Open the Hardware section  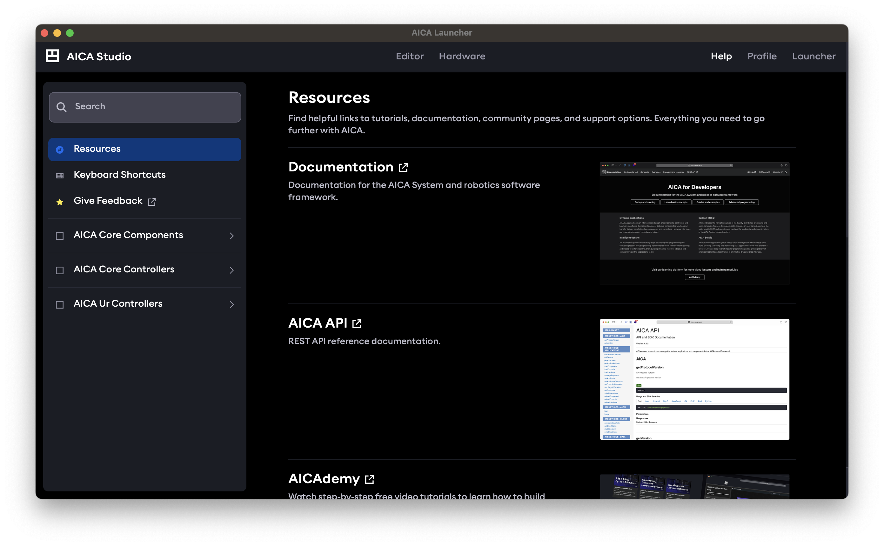pyautogui.click(x=462, y=56)
